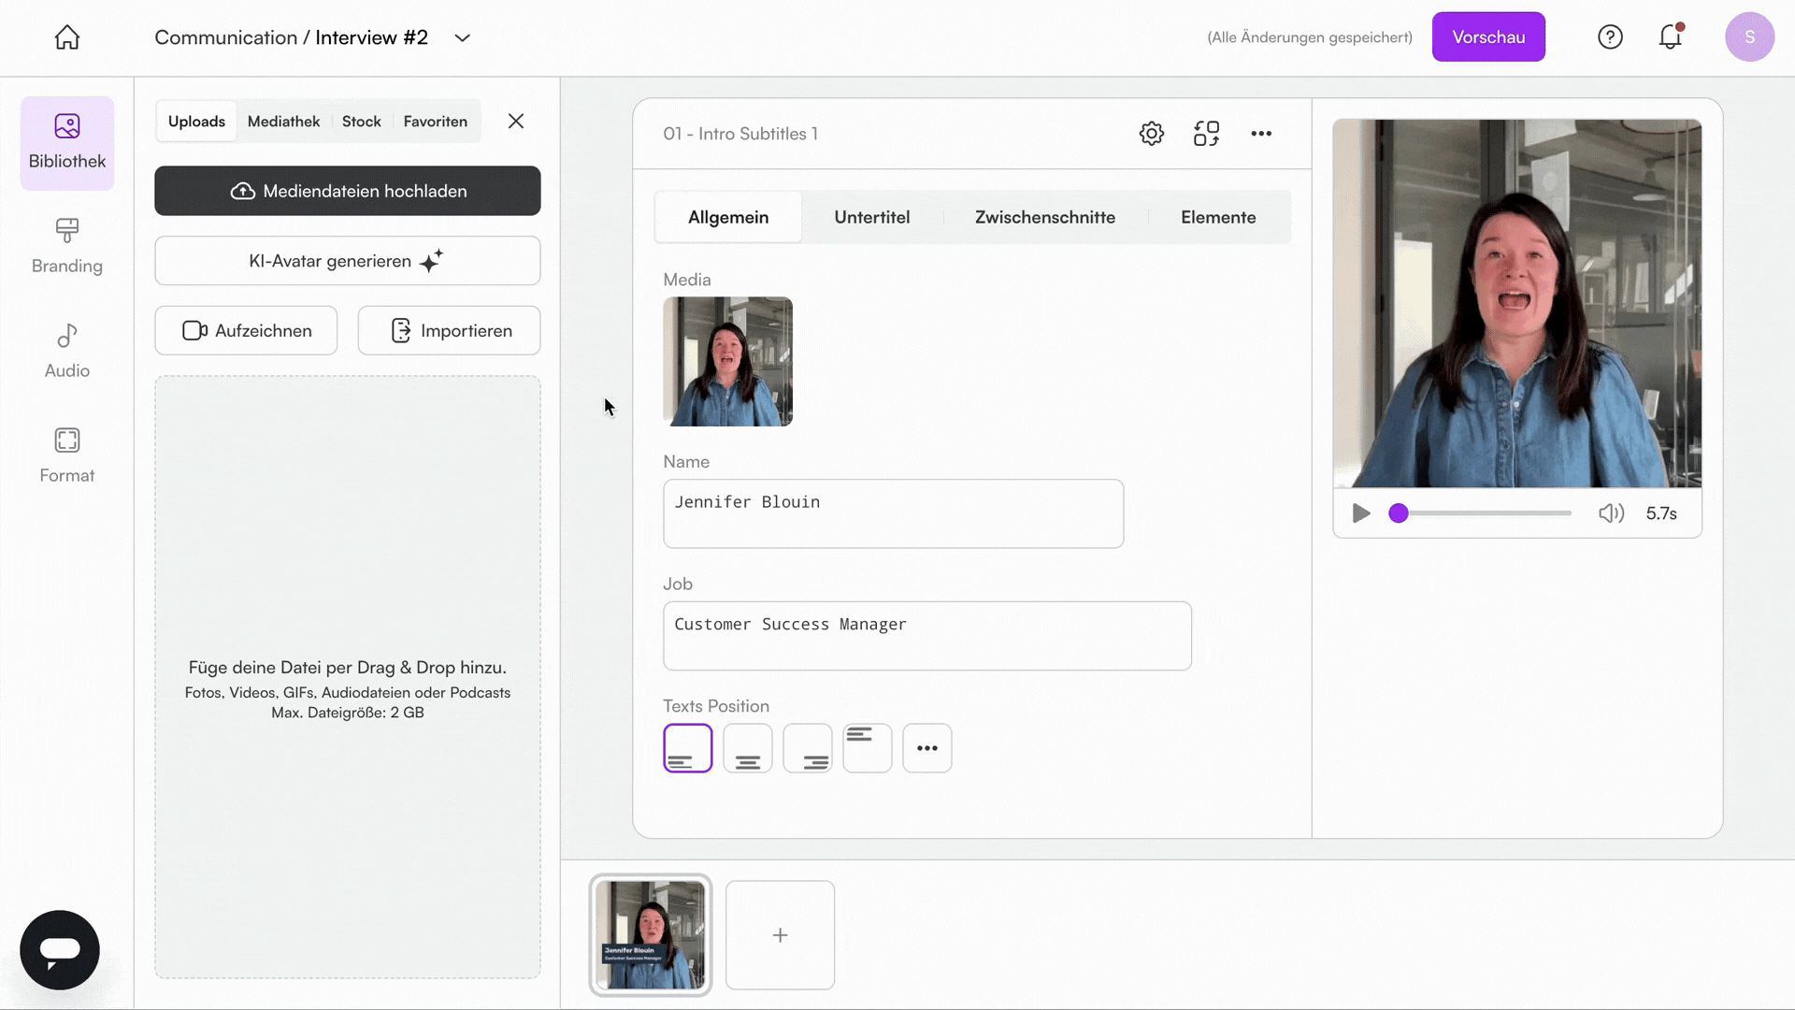Select the Zwischenschnitte tab
Screen dimensions: 1795x1010
click(1045, 217)
